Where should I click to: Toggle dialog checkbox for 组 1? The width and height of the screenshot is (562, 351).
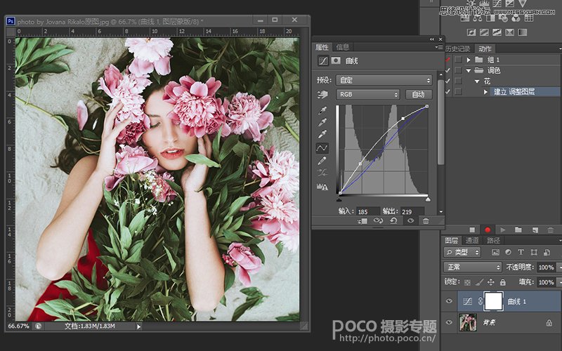(458, 60)
